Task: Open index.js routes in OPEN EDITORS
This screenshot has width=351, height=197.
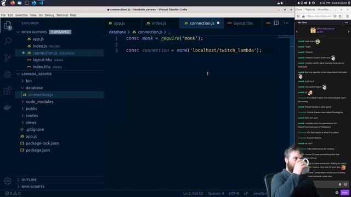Action: click(59, 46)
